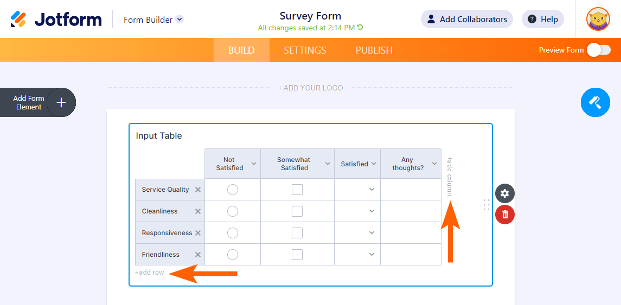Open Responsiveness Satisfied dropdown cell

pyautogui.click(x=357, y=233)
